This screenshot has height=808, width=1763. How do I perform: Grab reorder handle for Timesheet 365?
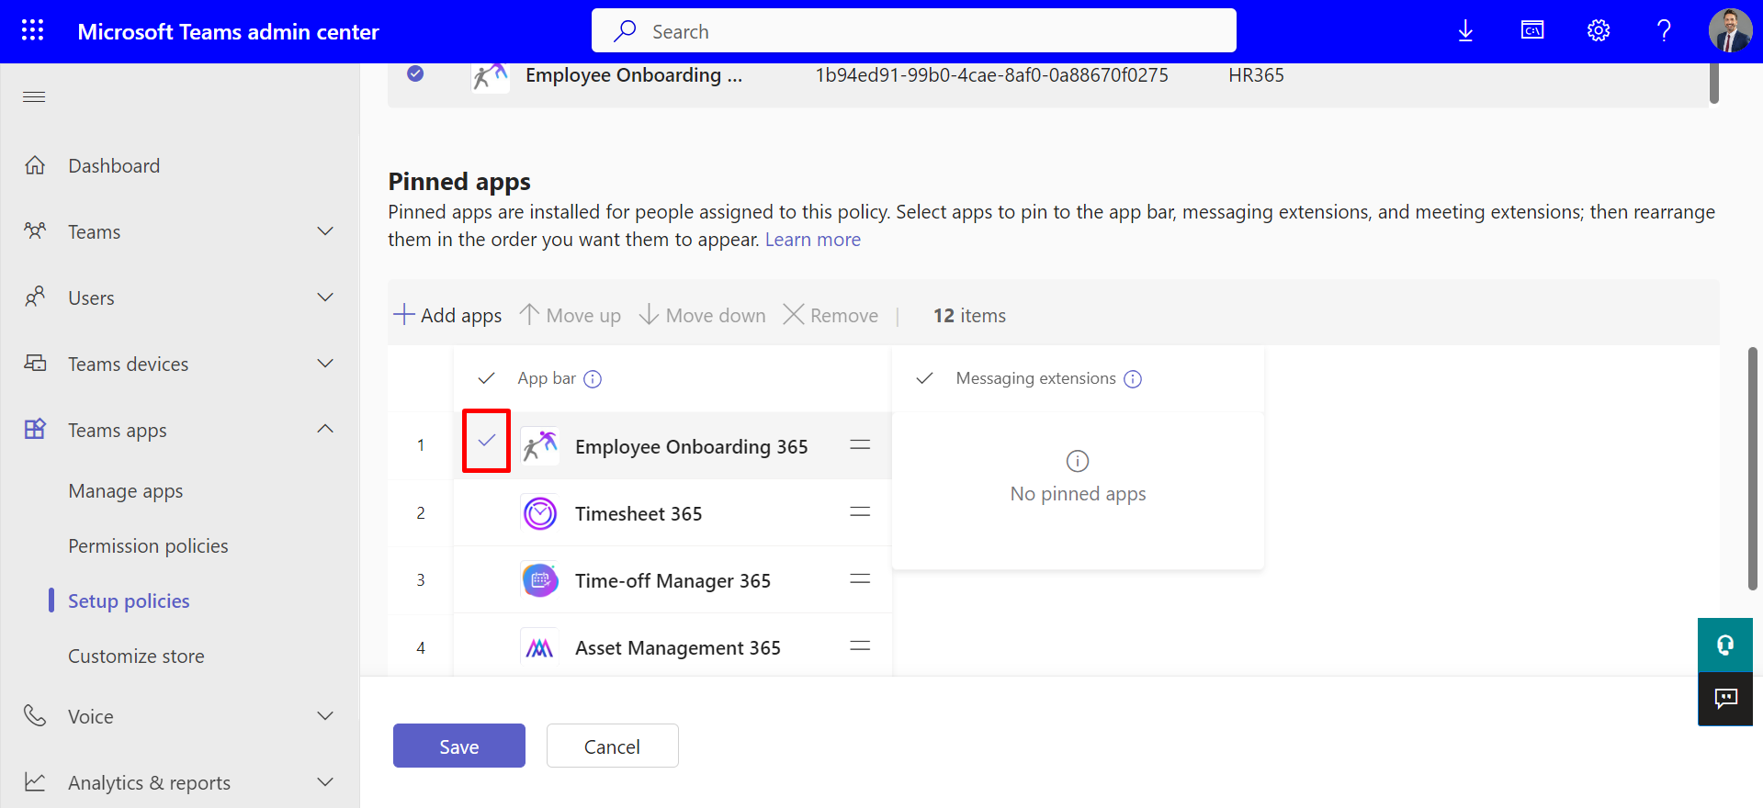(860, 512)
